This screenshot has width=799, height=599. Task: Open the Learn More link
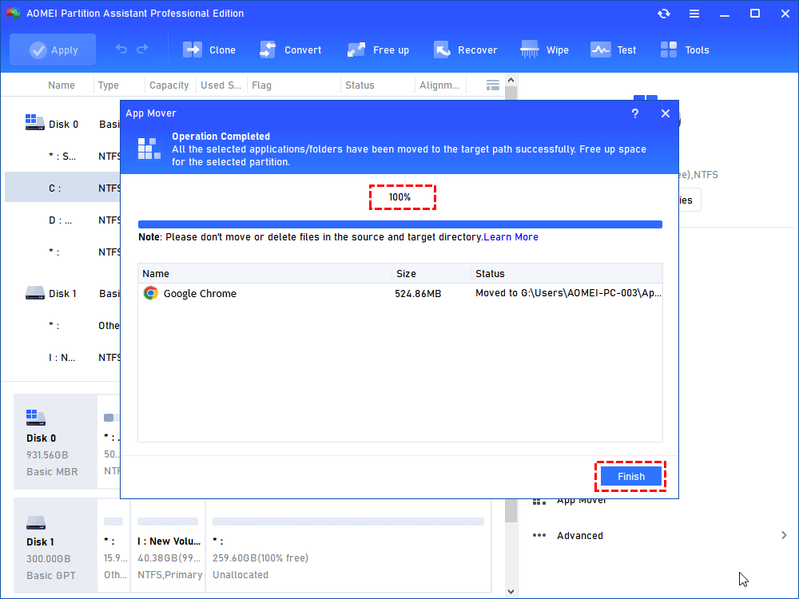point(511,237)
